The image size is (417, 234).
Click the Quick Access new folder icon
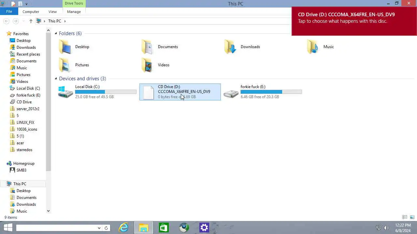click(20, 4)
